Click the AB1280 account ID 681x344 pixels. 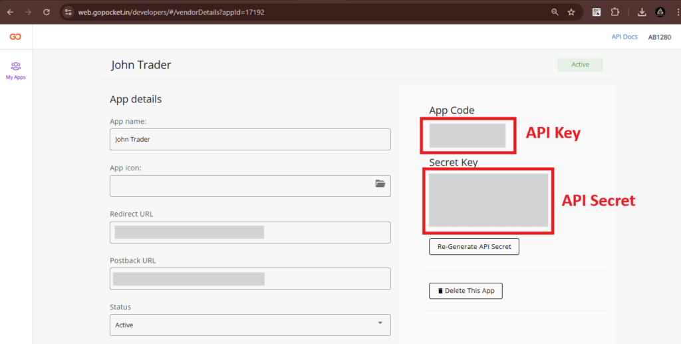tap(659, 37)
